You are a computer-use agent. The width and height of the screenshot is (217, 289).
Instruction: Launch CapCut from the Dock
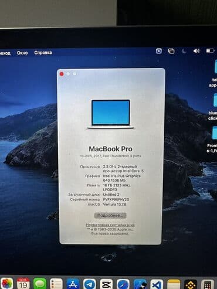106,284
